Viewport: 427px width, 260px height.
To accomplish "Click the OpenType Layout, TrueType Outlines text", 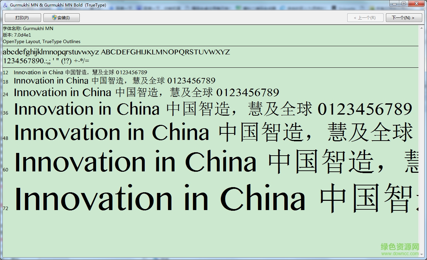I will tap(42, 41).
